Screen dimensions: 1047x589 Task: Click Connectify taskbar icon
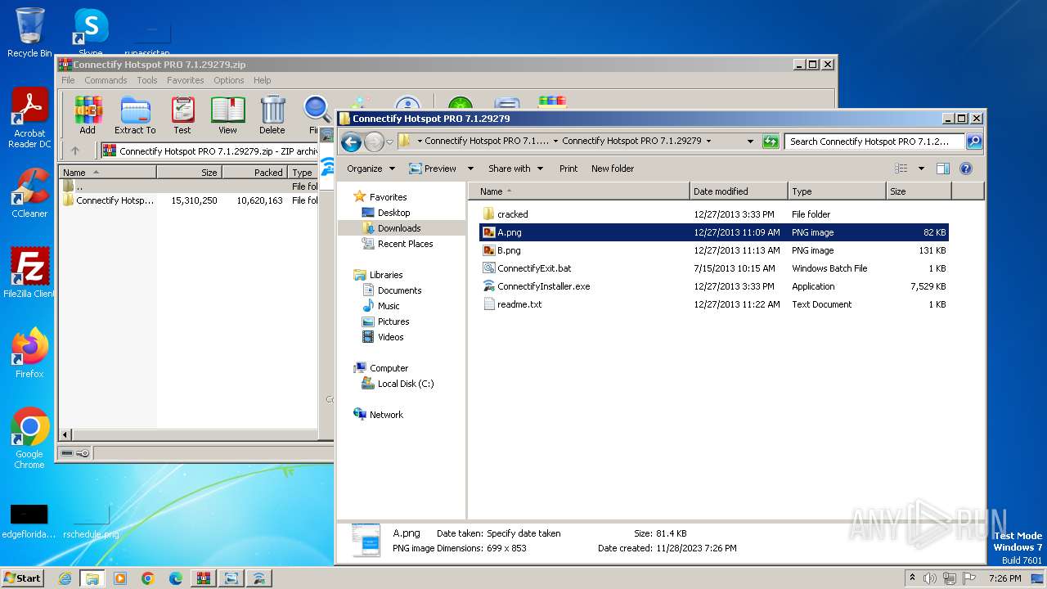pyautogui.click(x=259, y=578)
